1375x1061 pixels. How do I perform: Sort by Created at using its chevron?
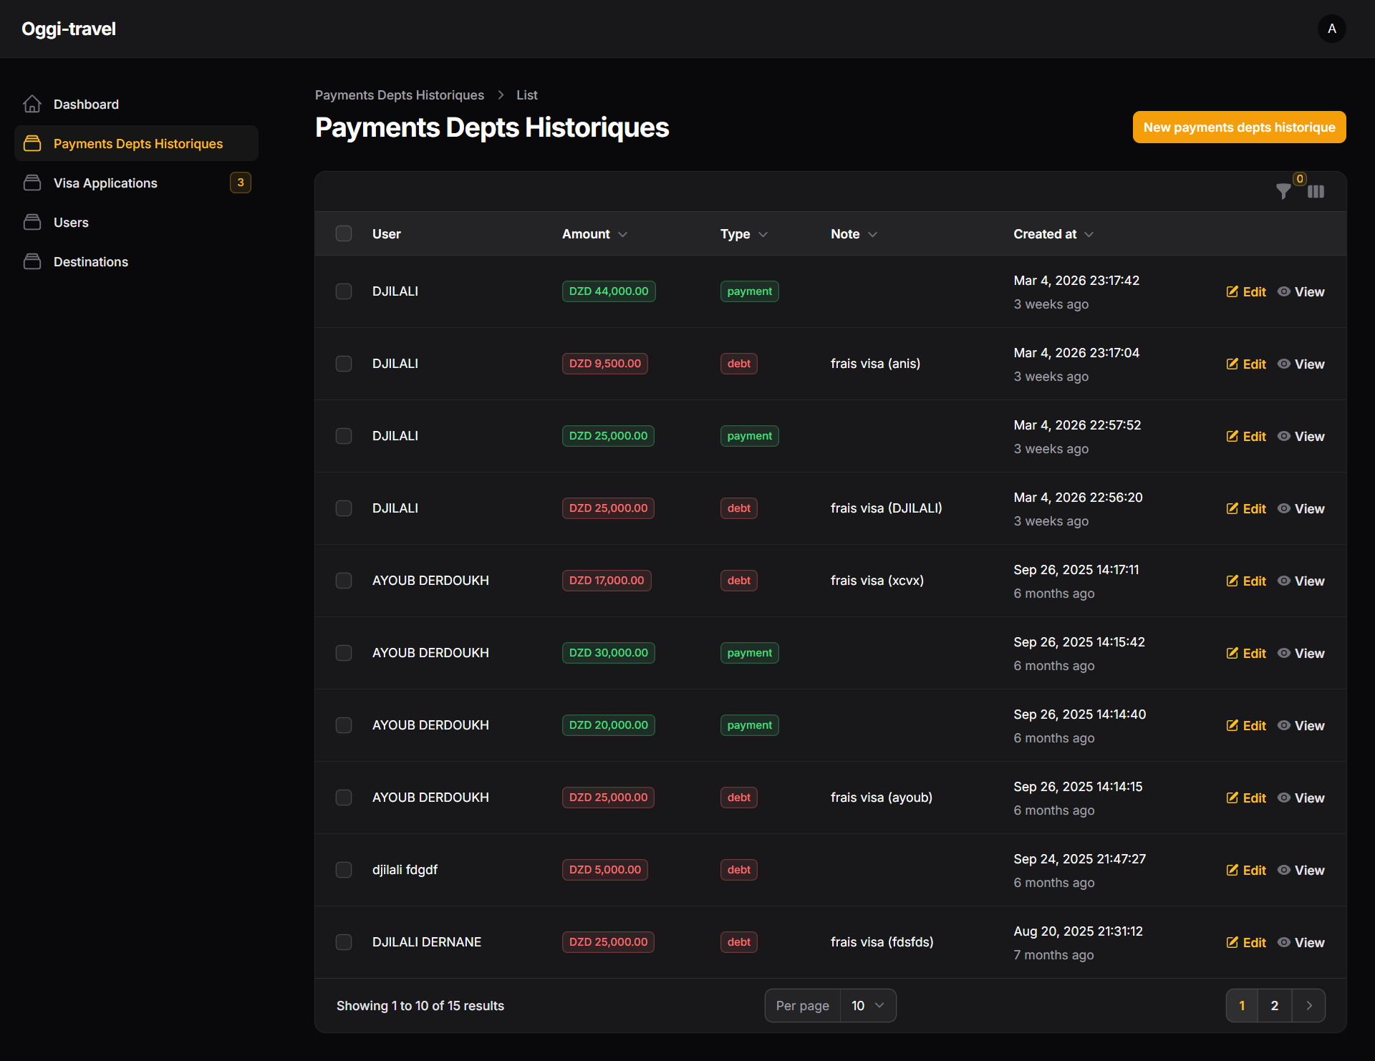pos(1089,234)
